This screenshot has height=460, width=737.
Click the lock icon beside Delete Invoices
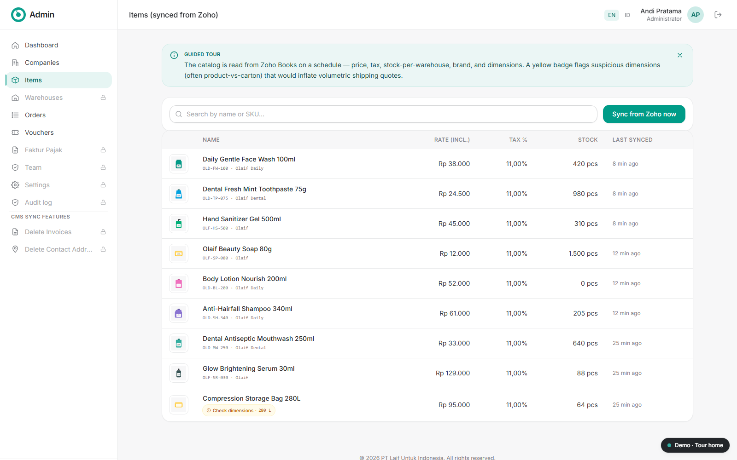pyautogui.click(x=103, y=232)
